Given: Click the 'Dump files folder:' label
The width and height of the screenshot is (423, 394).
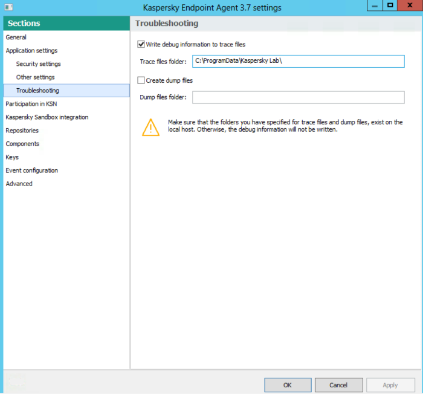Looking at the screenshot, I should click(x=163, y=97).
